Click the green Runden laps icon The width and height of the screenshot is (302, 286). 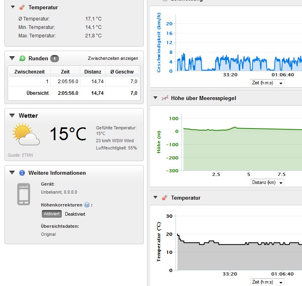click(22, 58)
